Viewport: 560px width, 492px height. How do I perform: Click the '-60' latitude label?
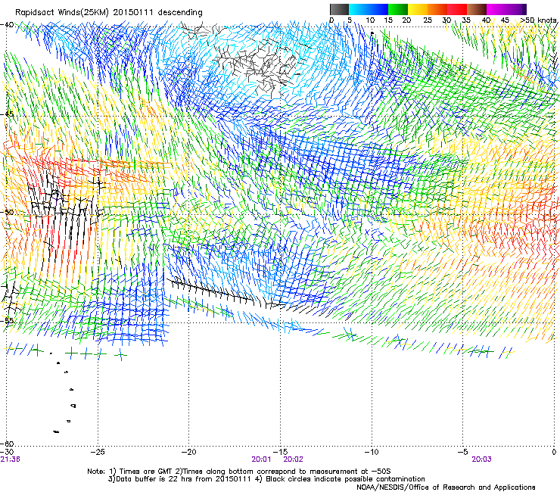pos(7,444)
